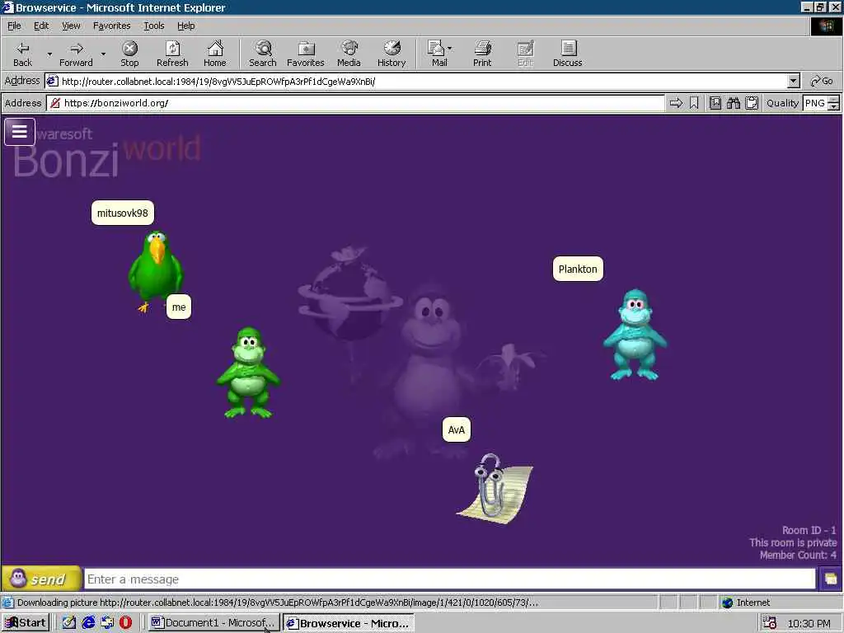The image size is (844, 633).
Task: Open the File menu
Action: point(14,26)
